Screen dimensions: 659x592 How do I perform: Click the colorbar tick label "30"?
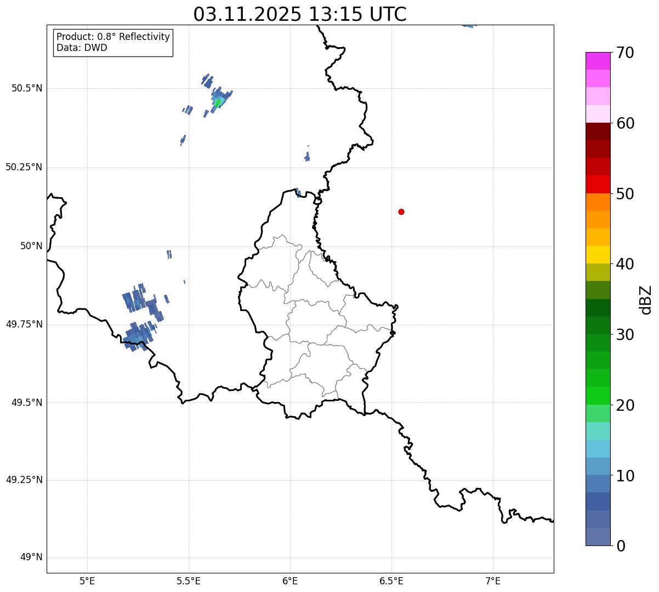pos(626,335)
